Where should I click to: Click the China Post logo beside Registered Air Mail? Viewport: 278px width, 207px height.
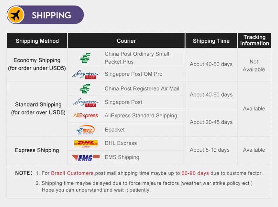click(85, 88)
